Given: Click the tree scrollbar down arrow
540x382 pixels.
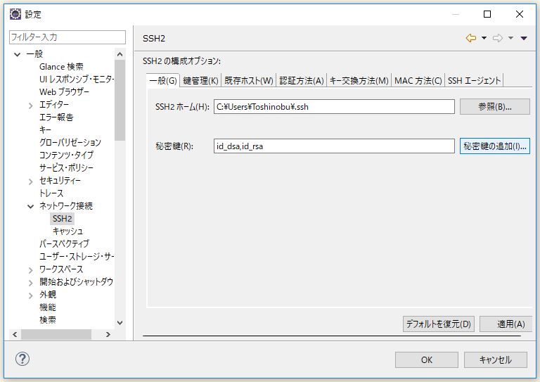Looking at the screenshot, I should point(120,323).
